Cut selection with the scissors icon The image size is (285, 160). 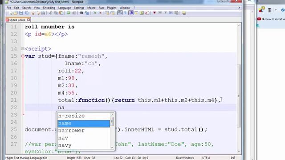pyautogui.click(x=50, y=13)
